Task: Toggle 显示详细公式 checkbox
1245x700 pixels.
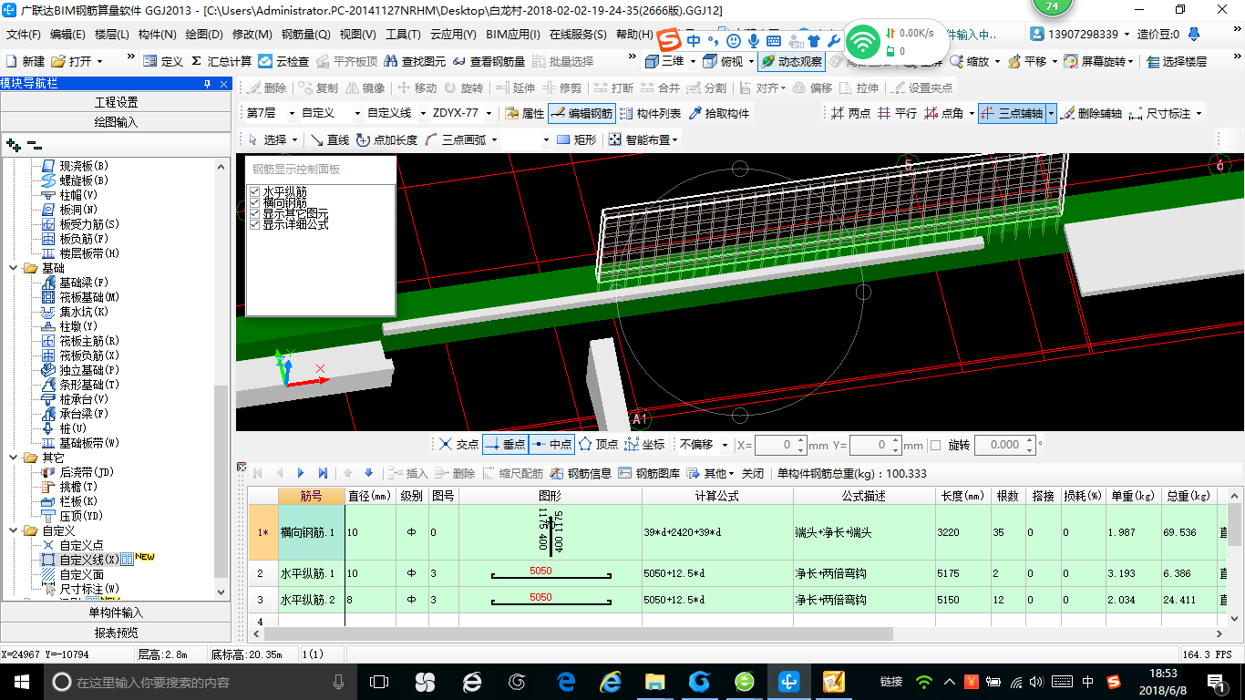Action: [x=255, y=223]
